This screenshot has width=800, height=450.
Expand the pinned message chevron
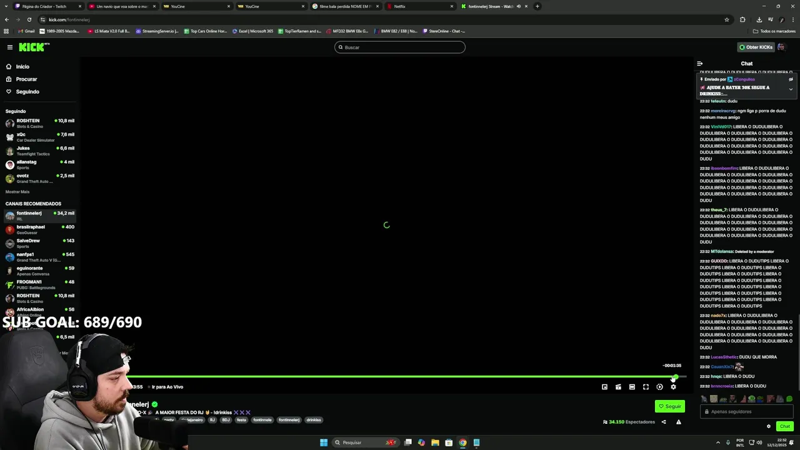791,89
